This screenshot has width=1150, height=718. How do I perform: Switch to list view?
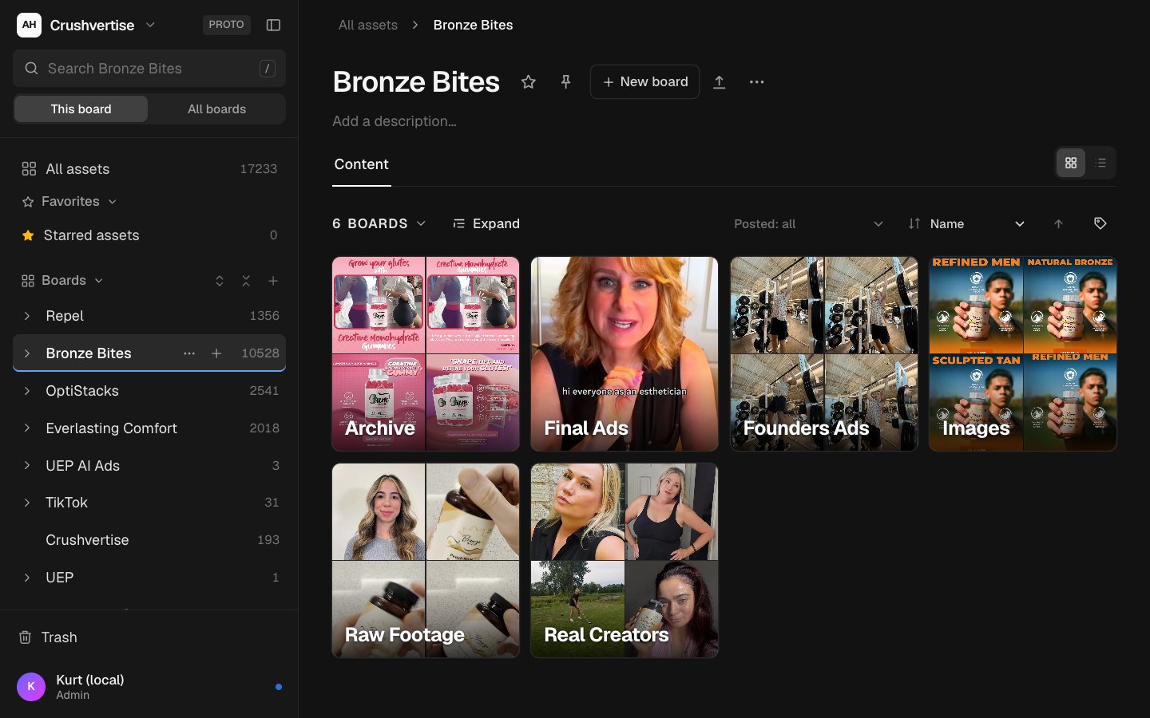[1100, 163]
